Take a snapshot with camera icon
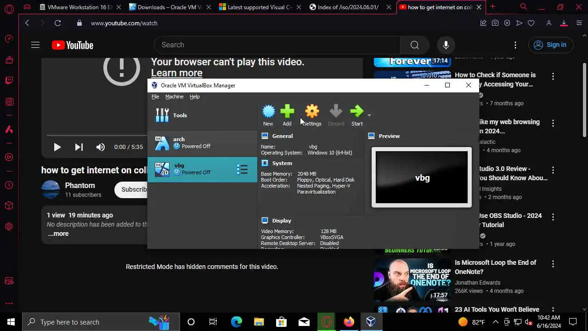Image resolution: width=588 pixels, height=331 pixels. tap(495, 23)
